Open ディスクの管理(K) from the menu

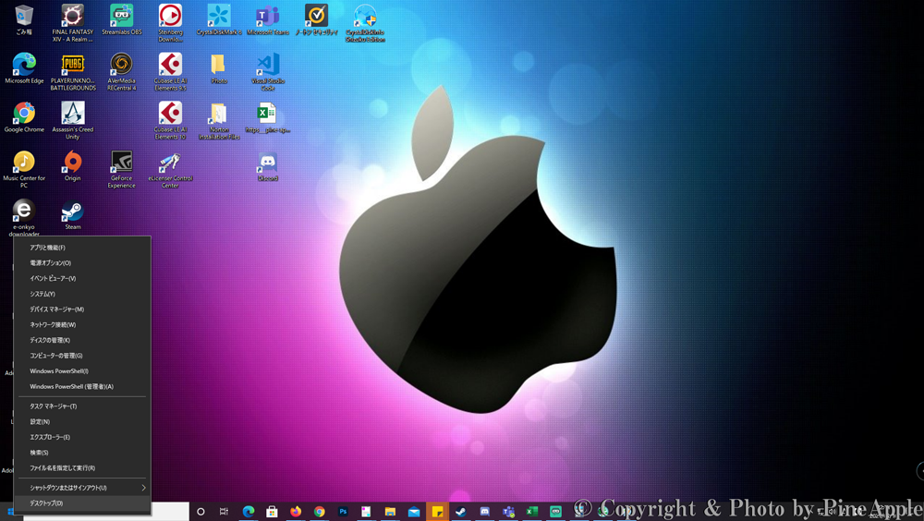(x=50, y=340)
